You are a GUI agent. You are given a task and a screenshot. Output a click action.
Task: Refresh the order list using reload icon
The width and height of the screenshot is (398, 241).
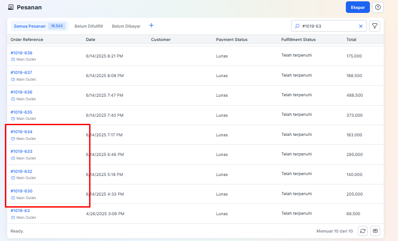[363, 231]
